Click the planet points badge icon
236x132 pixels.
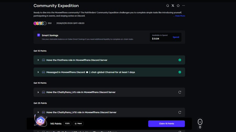pyautogui.click(x=40, y=121)
